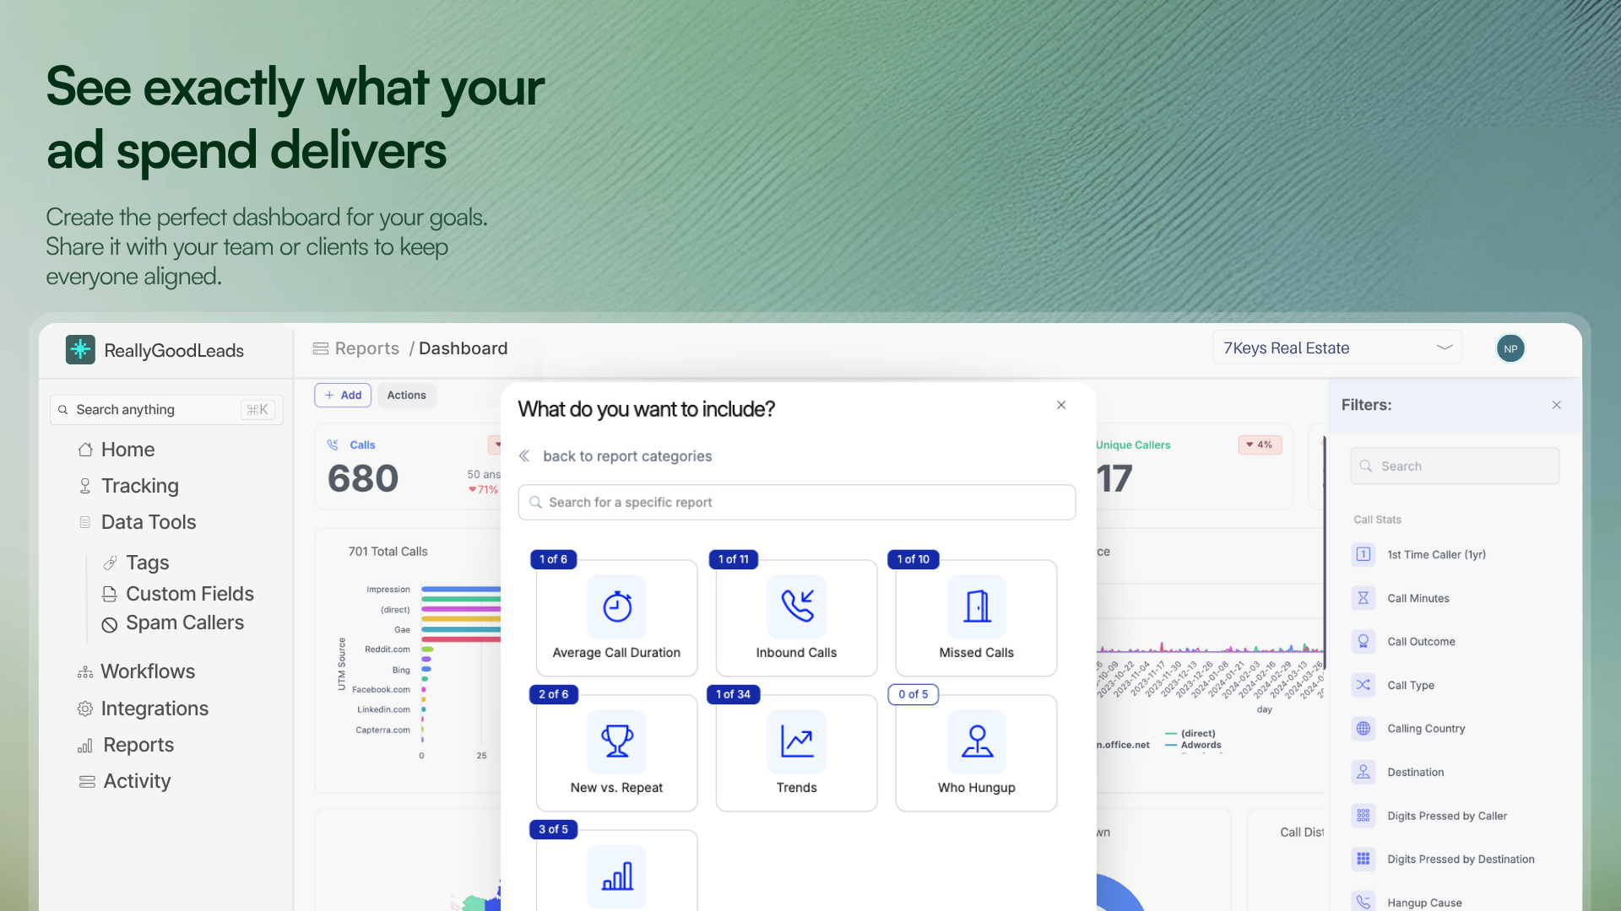Click the Add button
Viewport: 1621px width, 911px height.
pyautogui.click(x=343, y=395)
